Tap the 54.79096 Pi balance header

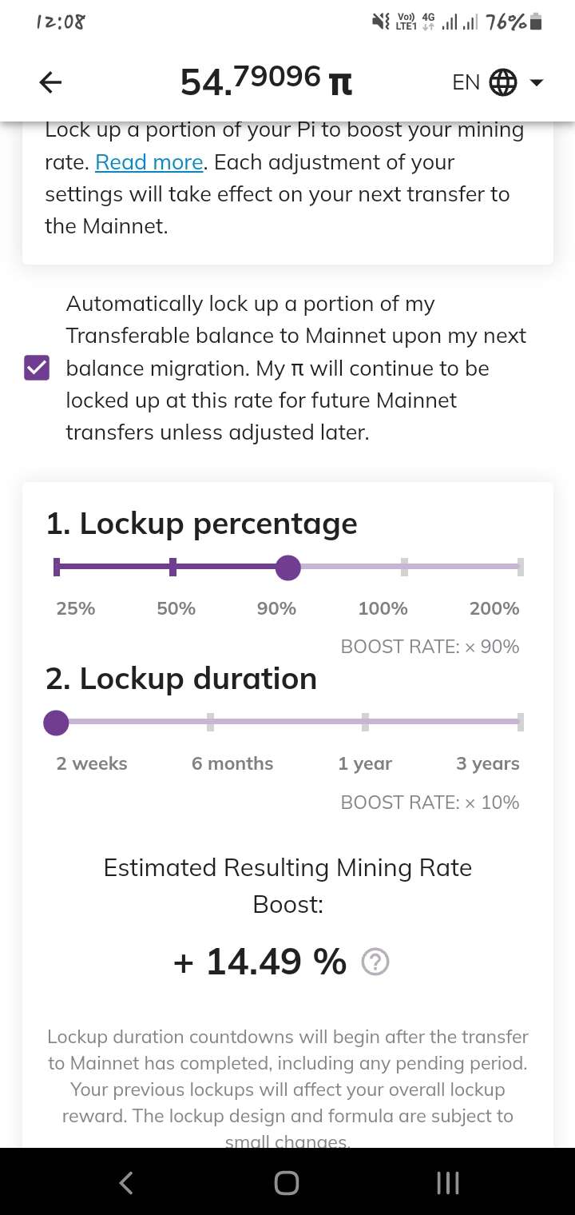[x=267, y=81]
